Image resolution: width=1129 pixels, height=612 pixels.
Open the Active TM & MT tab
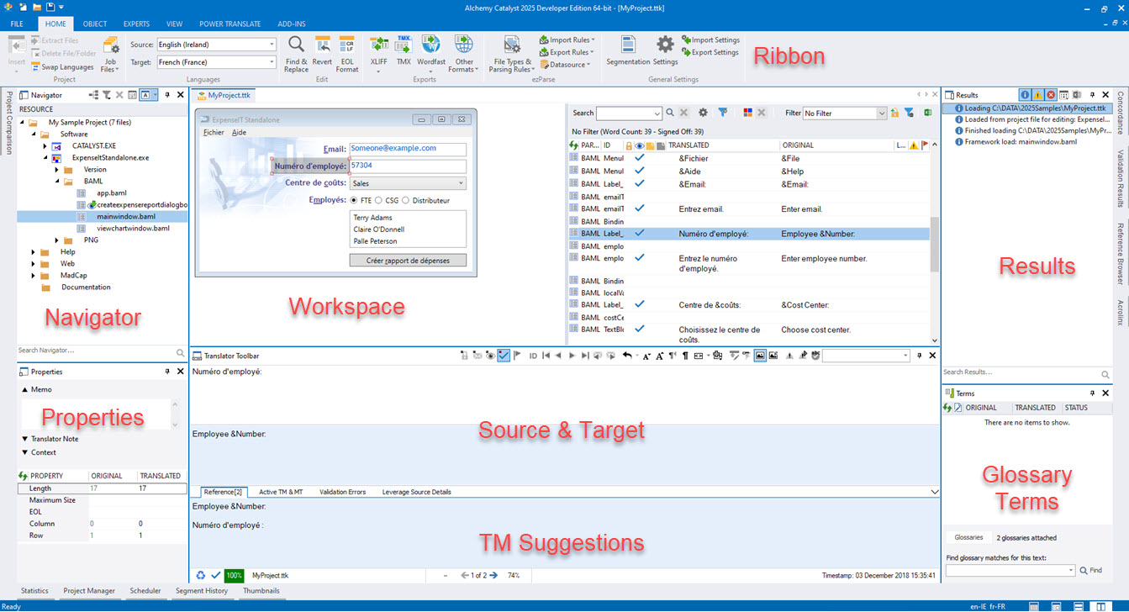(281, 492)
